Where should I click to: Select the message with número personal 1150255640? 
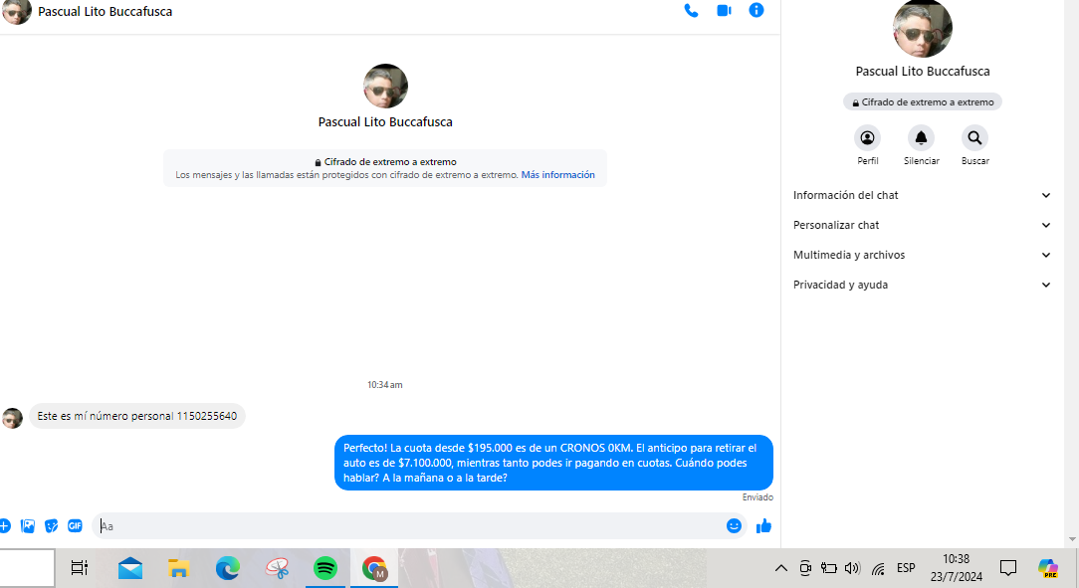[137, 416]
